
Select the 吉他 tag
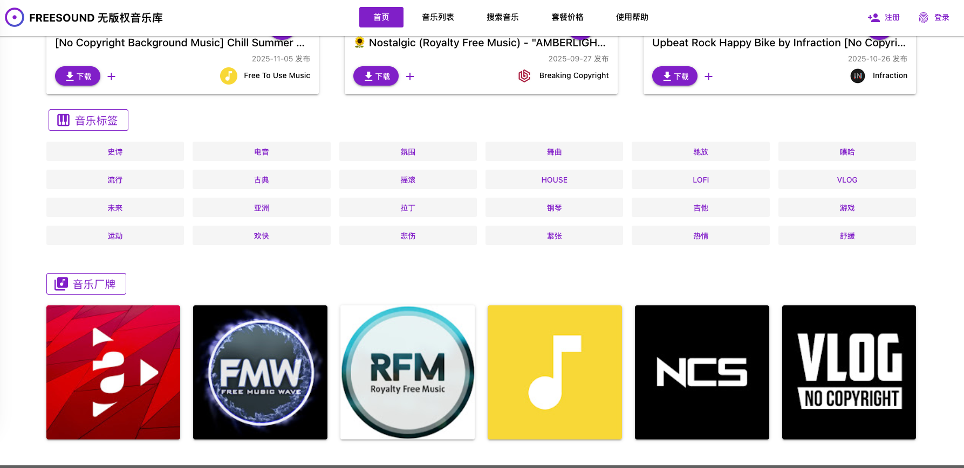[x=701, y=207]
